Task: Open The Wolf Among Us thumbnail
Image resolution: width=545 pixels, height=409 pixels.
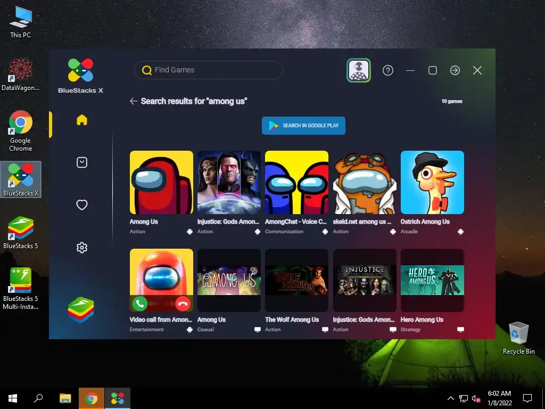Action: (x=296, y=280)
